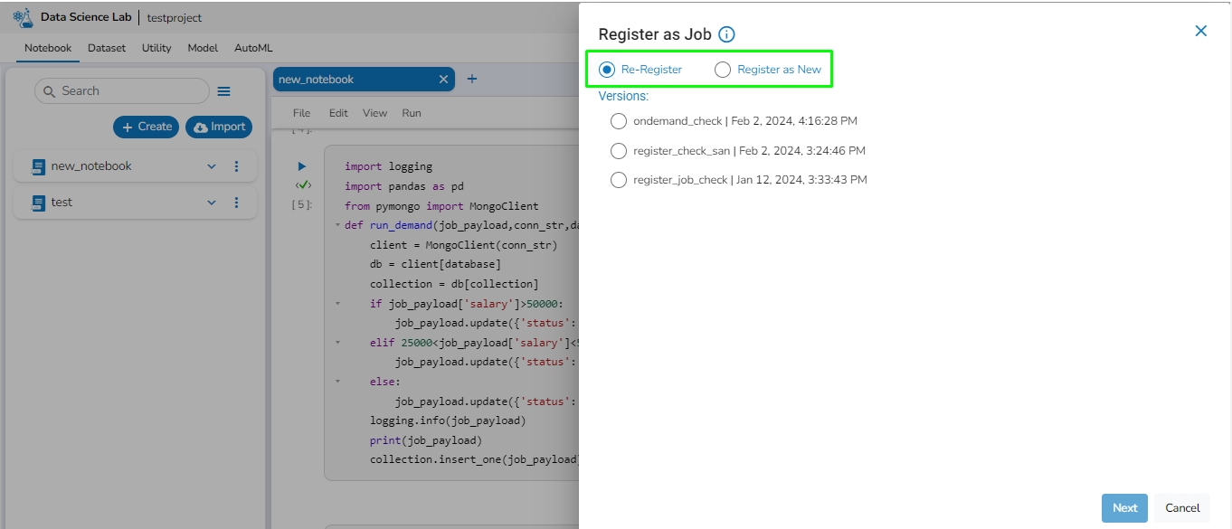Viewport: 1232px width, 529px height.
Task: Select the Re-Register radio option
Action: coord(607,70)
